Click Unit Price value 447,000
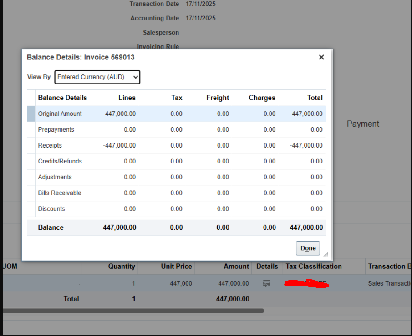This screenshot has width=412, height=336. click(181, 283)
